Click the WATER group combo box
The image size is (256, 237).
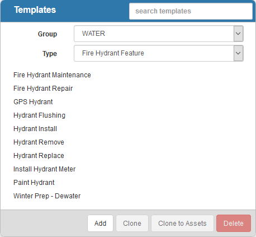[x=159, y=34]
